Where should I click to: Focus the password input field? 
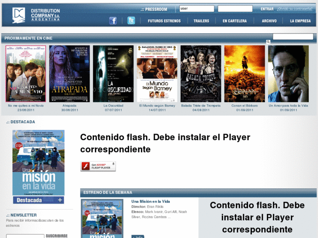tap(235, 9)
